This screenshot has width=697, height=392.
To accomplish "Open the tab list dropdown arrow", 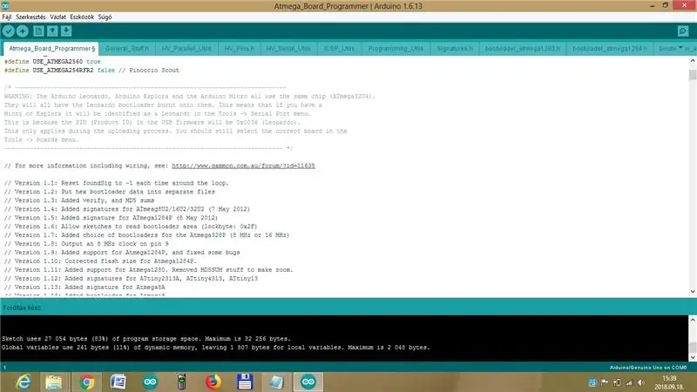I will click(x=680, y=48).
